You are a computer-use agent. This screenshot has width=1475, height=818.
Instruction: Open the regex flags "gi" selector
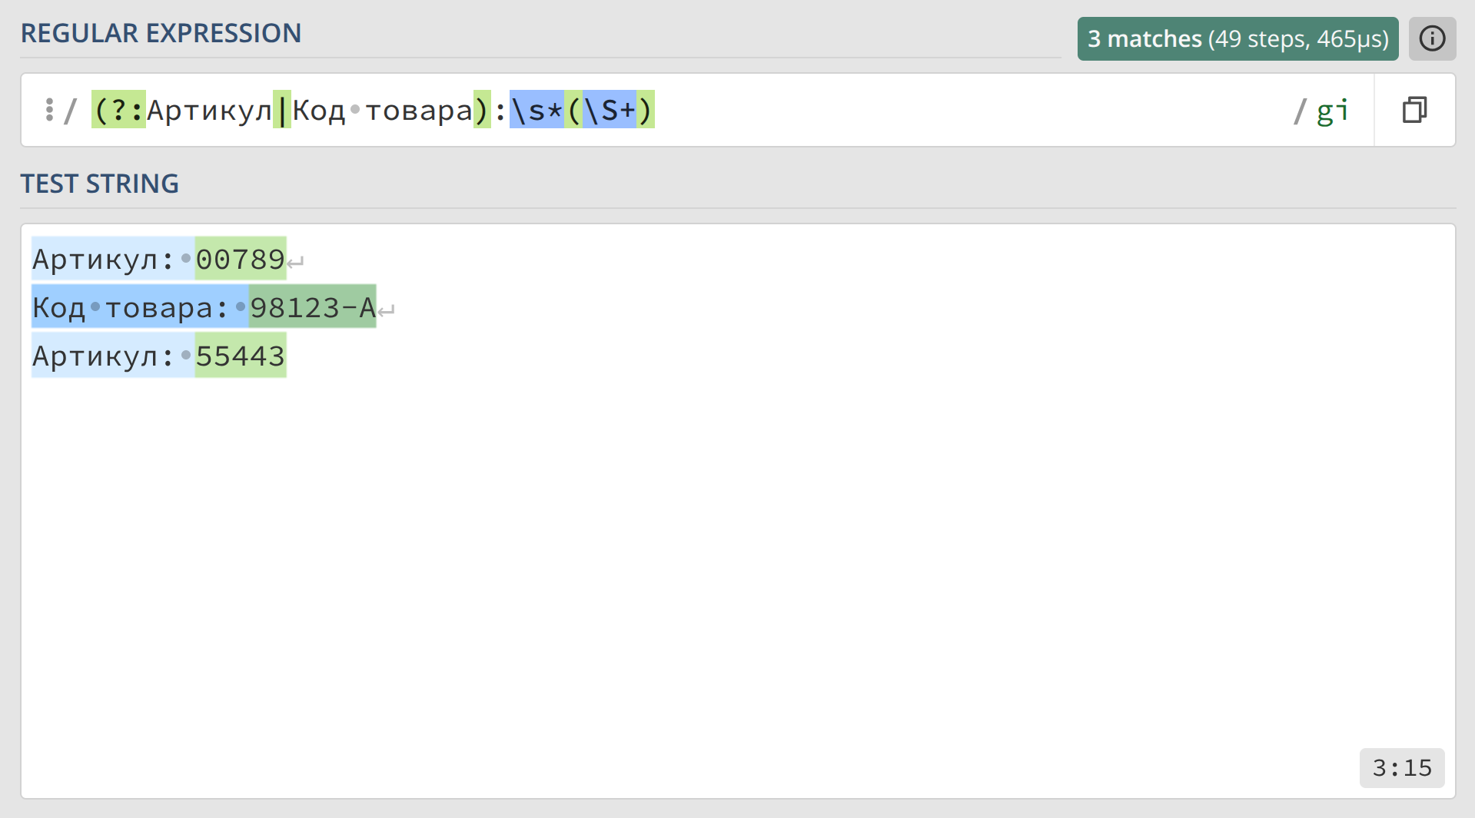[x=1332, y=111]
